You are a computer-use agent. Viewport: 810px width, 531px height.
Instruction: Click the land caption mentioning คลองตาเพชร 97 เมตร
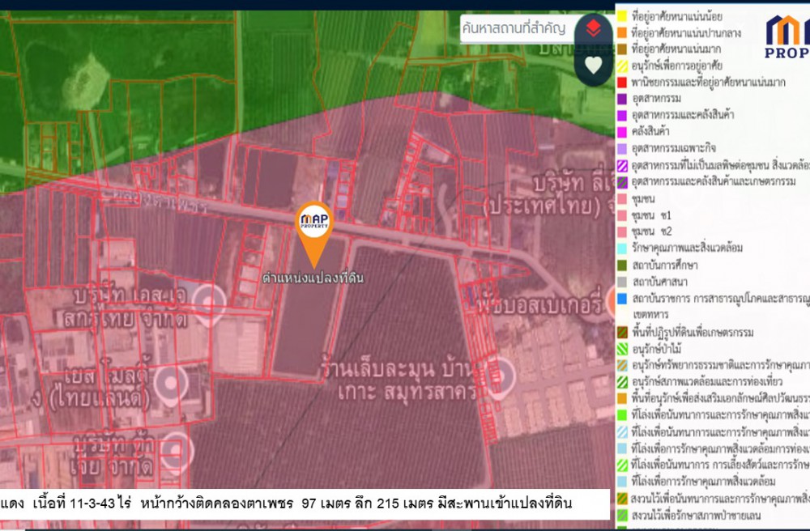[305, 503]
